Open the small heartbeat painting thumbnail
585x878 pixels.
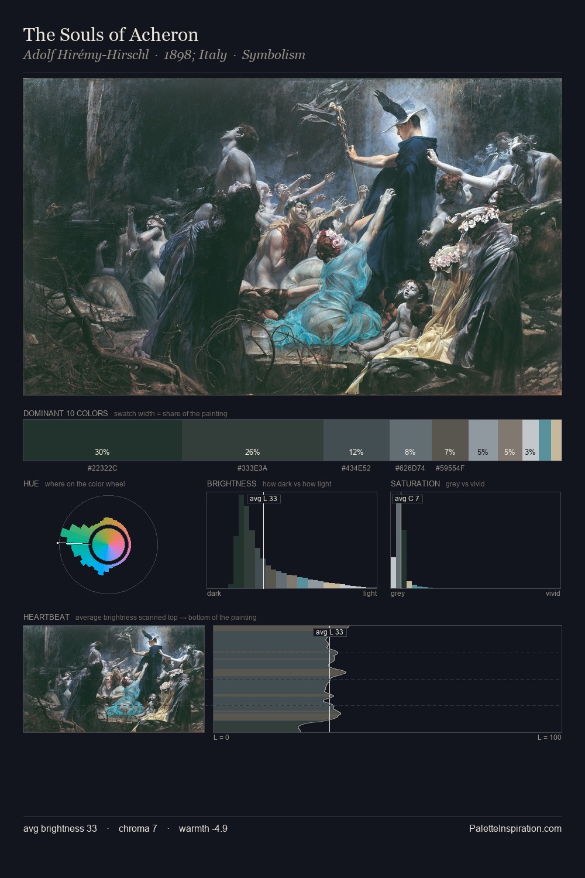coord(114,679)
